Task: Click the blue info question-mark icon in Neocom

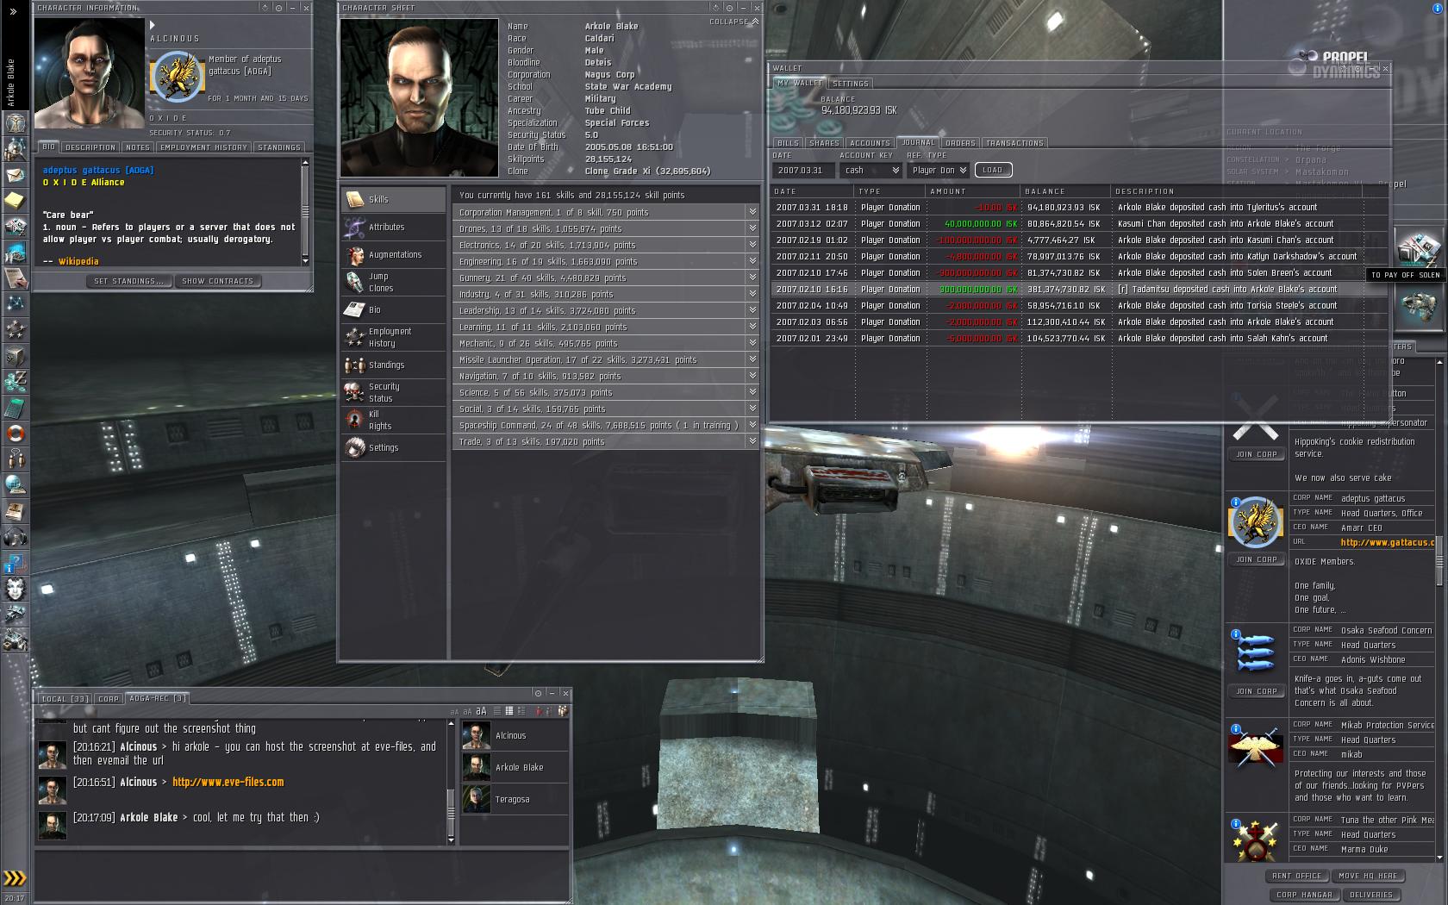Action: click(x=16, y=563)
